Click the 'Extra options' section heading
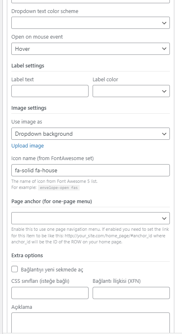Image resolution: width=182 pixels, height=334 pixels. click(27, 256)
